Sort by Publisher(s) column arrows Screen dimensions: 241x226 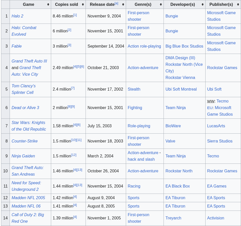pyautogui.click(x=238, y=5)
